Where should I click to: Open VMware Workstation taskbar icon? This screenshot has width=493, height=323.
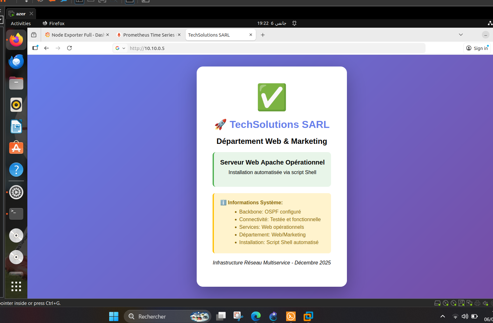point(308,316)
